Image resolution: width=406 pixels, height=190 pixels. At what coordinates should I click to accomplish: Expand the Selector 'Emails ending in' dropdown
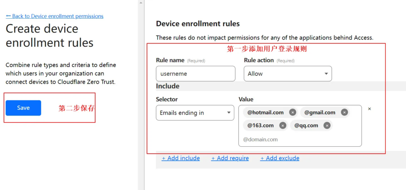(x=195, y=113)
